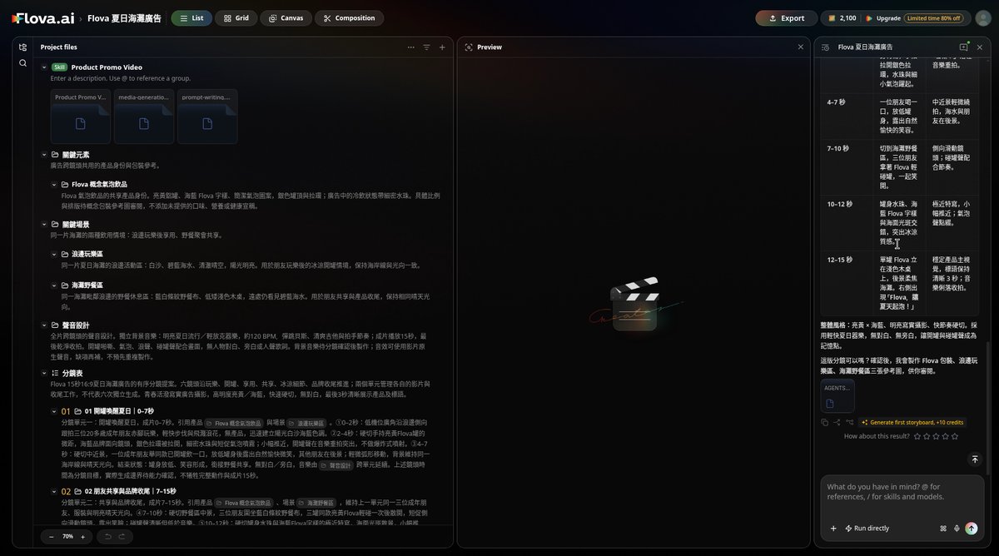Collapse the 海灘野餐區 item
The width and height of the screenshot is (999, 556).
[54, 285]
